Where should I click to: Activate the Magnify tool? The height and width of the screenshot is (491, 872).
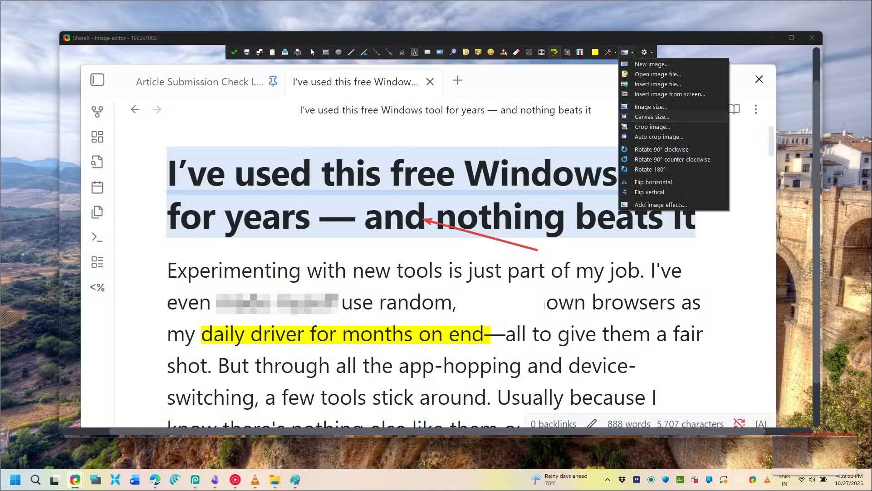[453, 52]
